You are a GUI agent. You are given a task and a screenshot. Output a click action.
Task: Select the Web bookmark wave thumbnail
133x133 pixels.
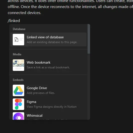pyautogui.click(x=18, y=65)
